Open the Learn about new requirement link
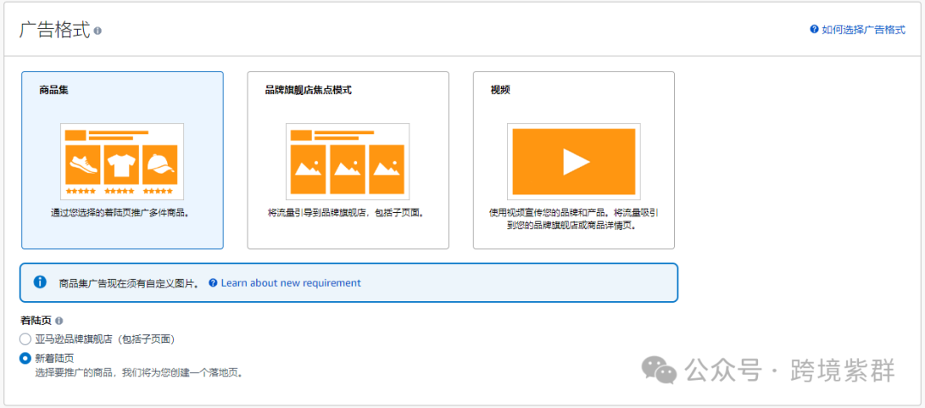This screenshot has height=408, width=925. [x=290, y=283]
